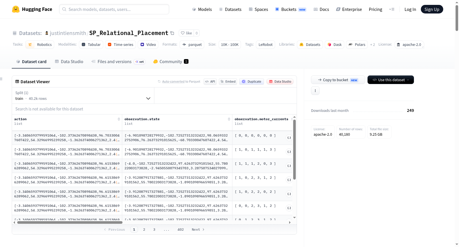Click the Embed button
The height and width of the screenshot is (247, 459).
(x=228, y=81)
